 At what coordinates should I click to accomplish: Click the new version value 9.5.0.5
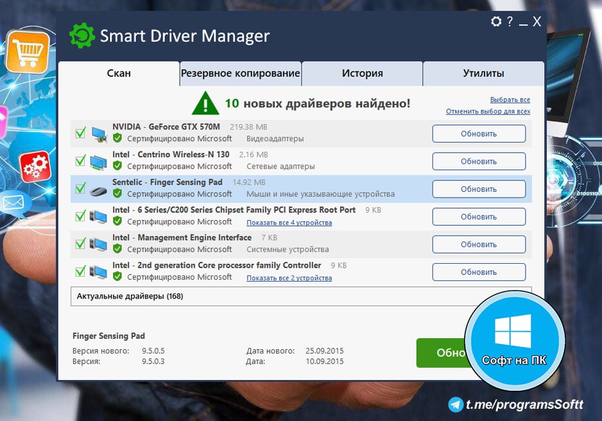(153, 351)
